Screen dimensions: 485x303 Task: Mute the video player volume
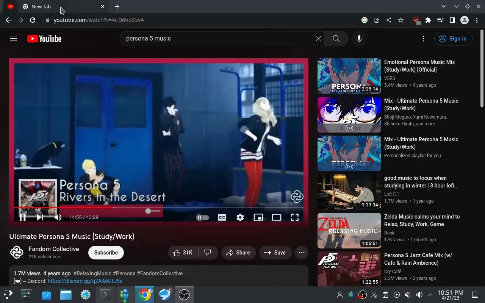58,217
